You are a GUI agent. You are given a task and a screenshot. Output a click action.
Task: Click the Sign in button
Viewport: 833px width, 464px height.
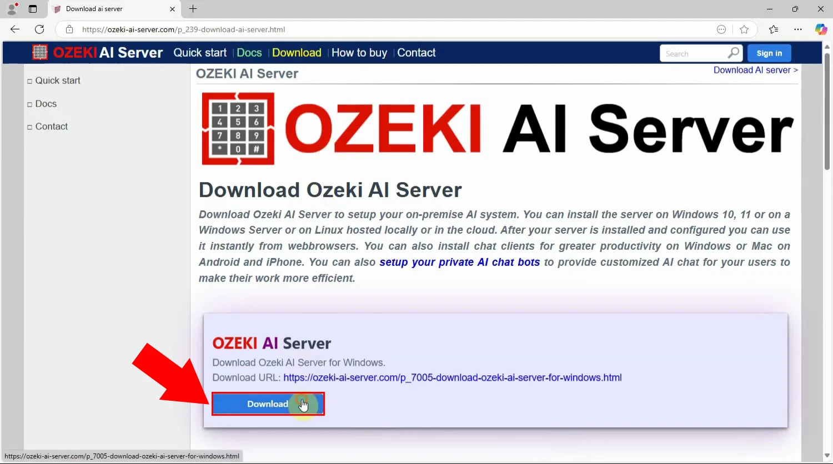pyautogui.click(x=769, y=53)
